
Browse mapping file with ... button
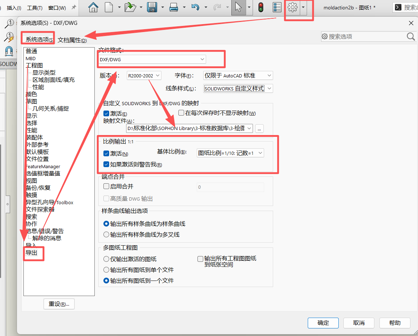[259, 129]
